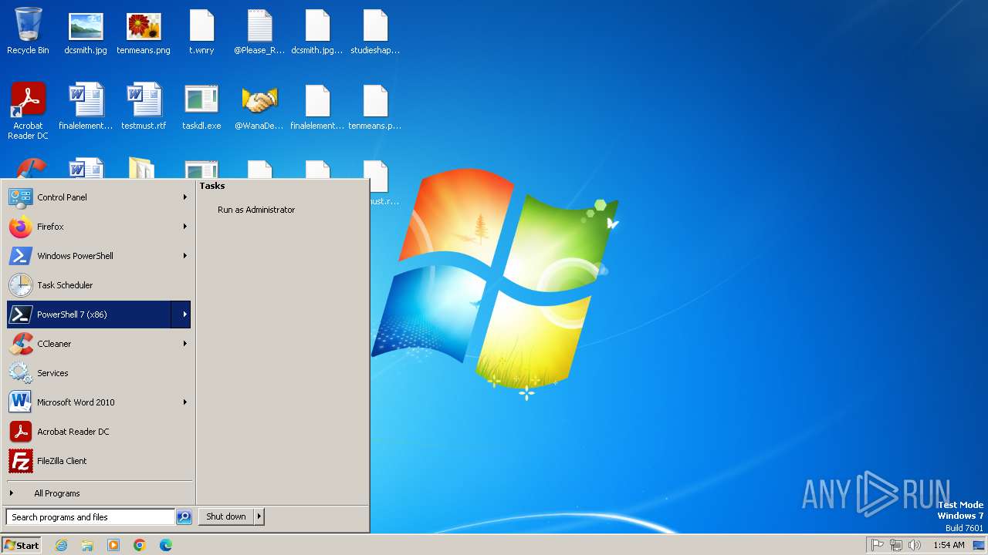The height and width of the screenshot is (555, 988).
Task: Expand Control Panel submenu arrow
Action: 184,197
